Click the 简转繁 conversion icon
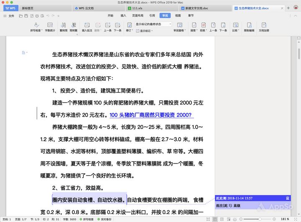This screenshot has width=301, height=222. (74, 25)
